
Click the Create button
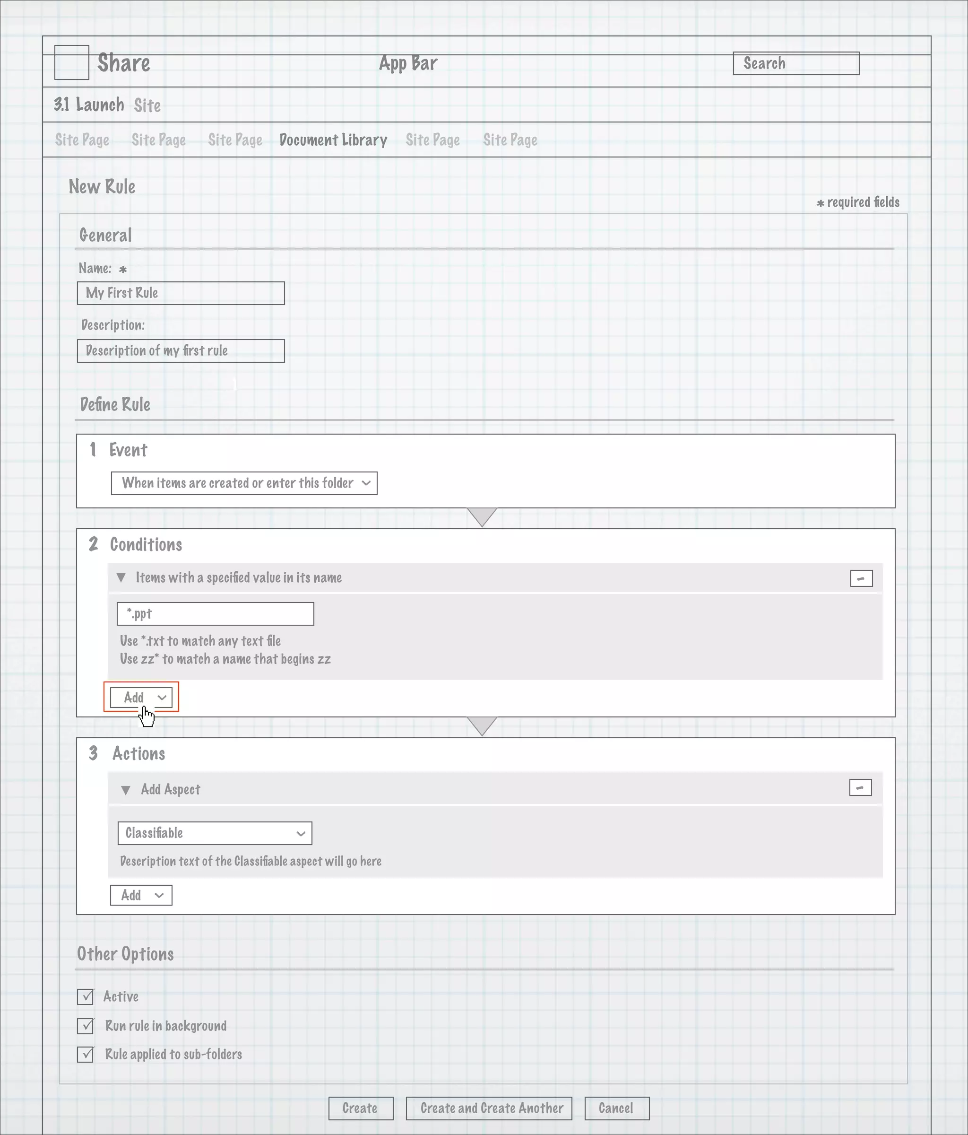360,1108
